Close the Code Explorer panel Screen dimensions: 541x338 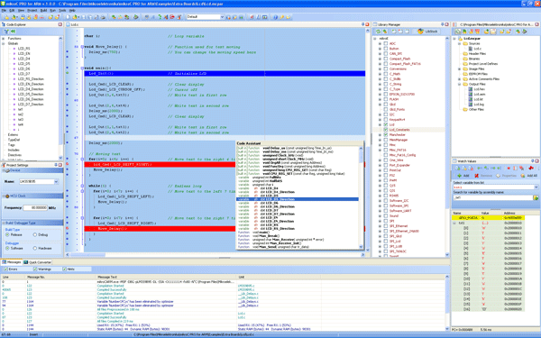(x=60, y=24)
